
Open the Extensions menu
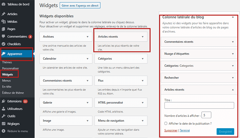point(14,101)
